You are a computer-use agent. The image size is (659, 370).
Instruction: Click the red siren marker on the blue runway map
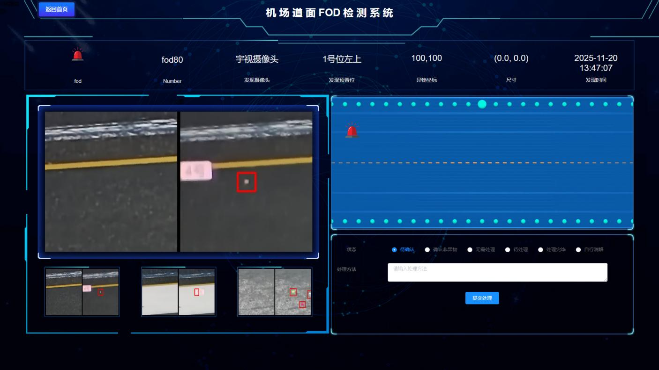(352, 131)
